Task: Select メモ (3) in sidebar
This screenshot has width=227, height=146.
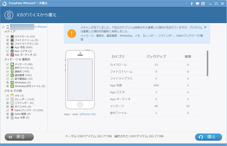Action: 19,96
